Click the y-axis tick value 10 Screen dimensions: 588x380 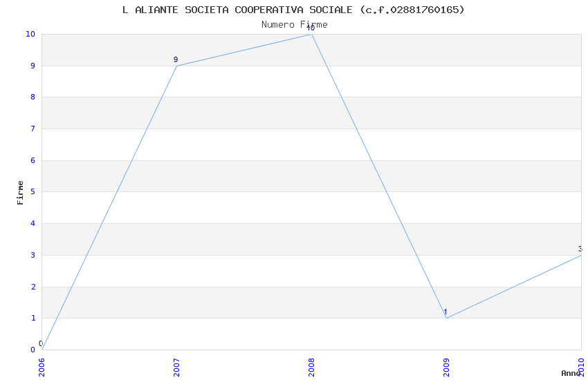(30, 34)
